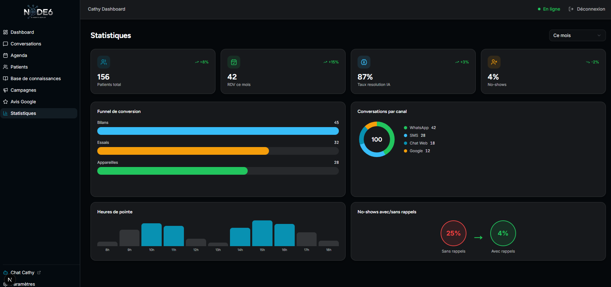611x287 pixels.
Task: Click the Campagnes megaphone icon
Action: tap(5, 90)
